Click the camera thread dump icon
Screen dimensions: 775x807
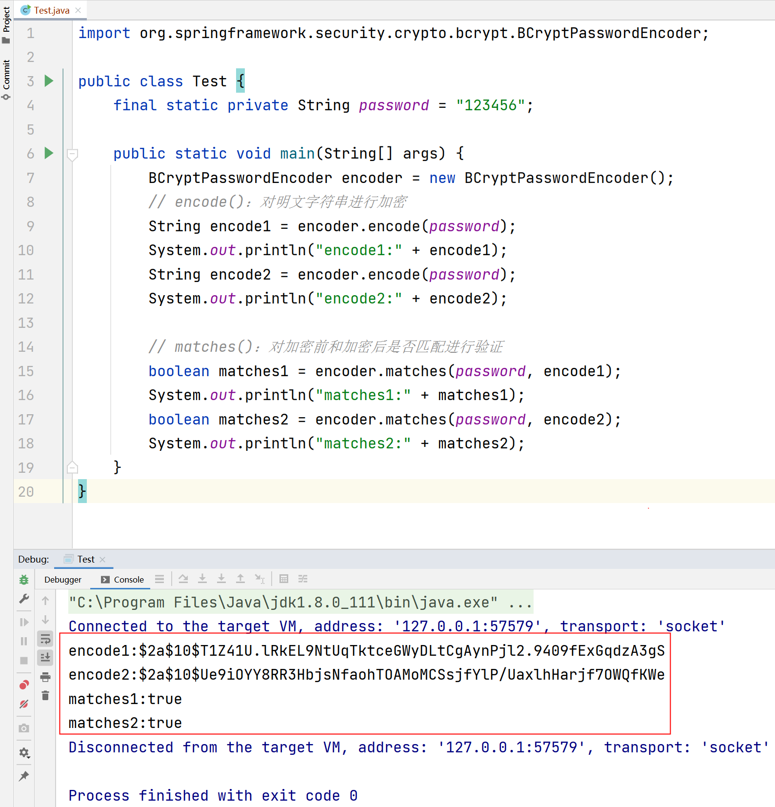pos(24,728)
